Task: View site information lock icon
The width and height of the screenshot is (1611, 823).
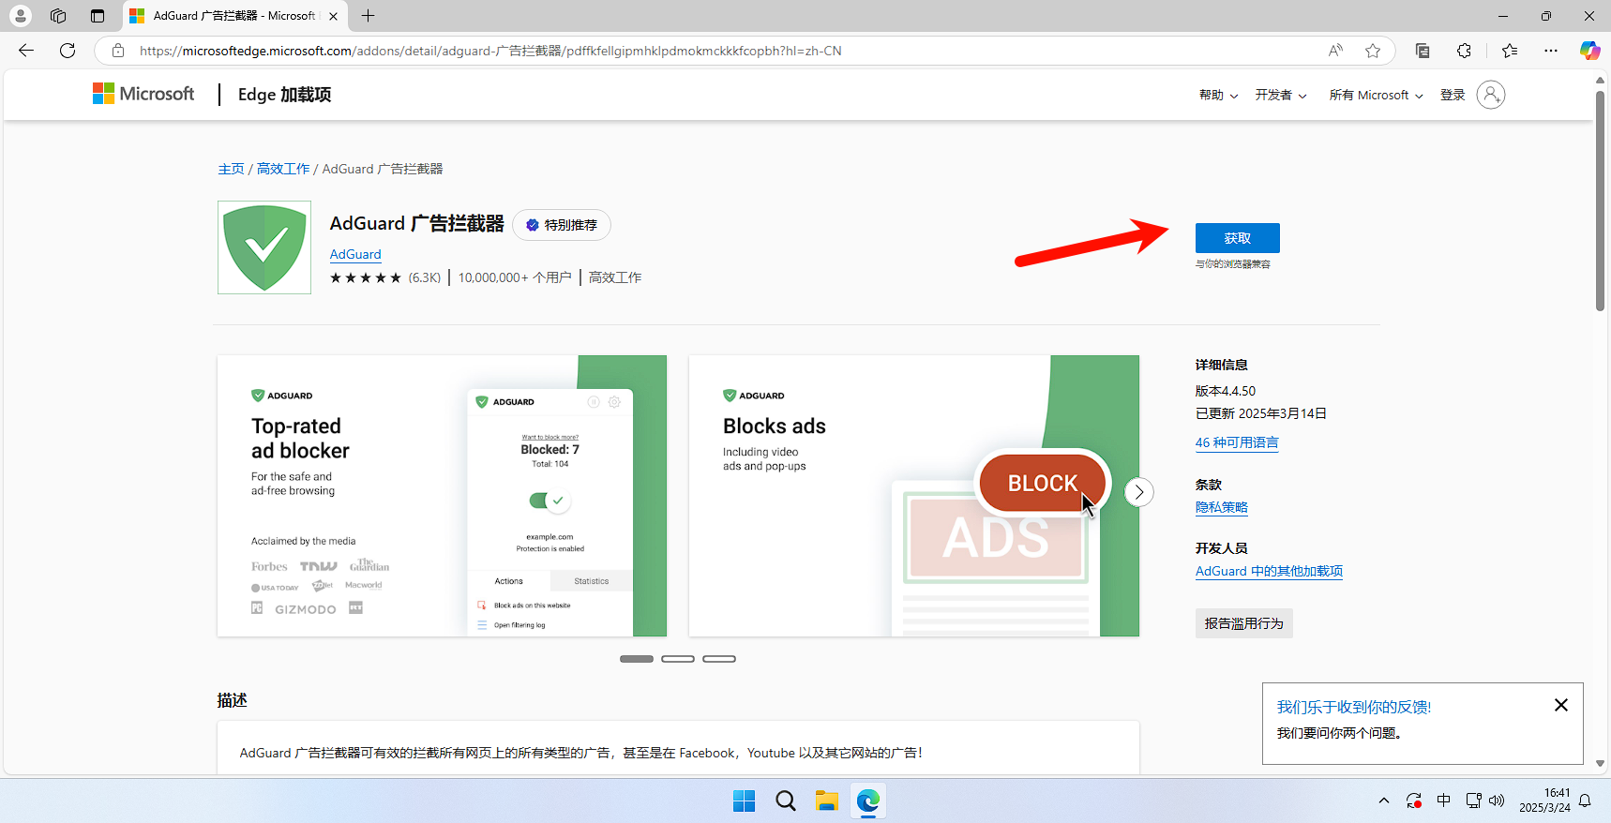Action: pyautogui.click(x=118, y=51)
